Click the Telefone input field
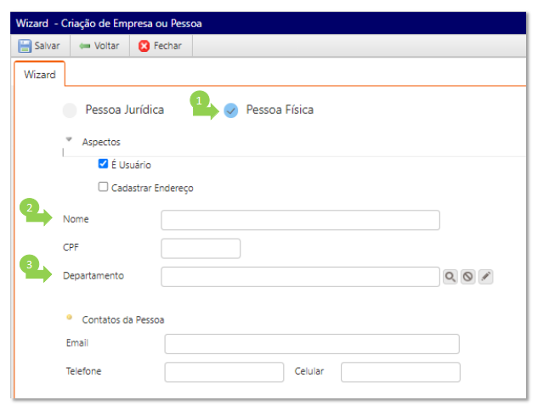This screenshot has height=406, width=538. coord(224,372)
